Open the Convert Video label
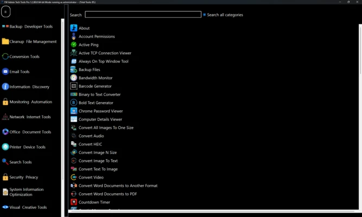The width and height of the screenshot is (362, 217). 91,177
